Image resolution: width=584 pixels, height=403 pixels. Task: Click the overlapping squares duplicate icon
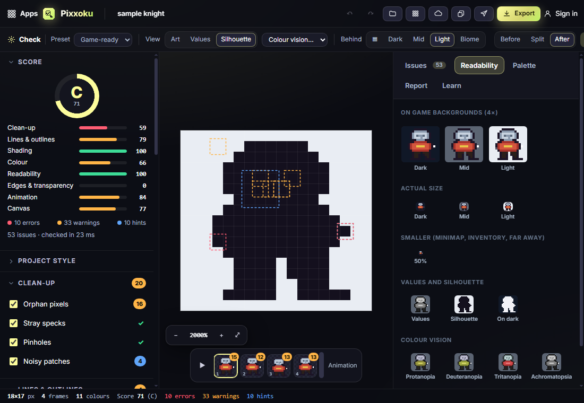pyautogui.click(x=461, y=13)
